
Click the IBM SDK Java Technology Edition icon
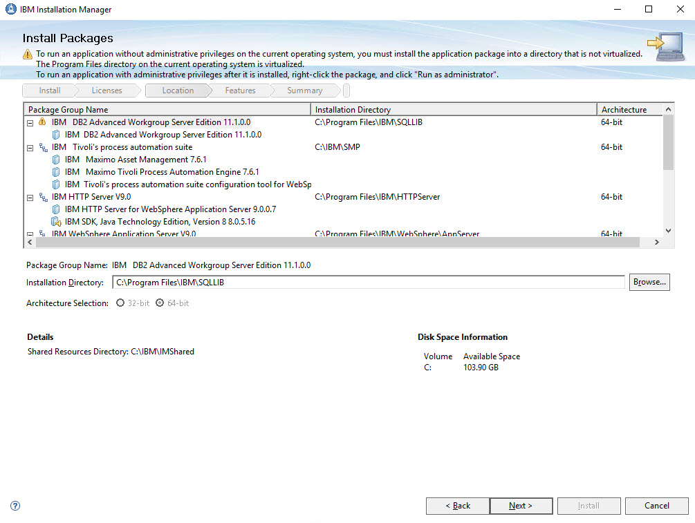pyautogui.click(x=55, y=222)
